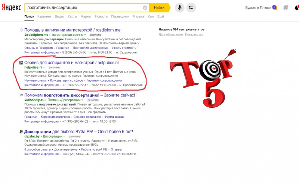The width and height of the screenshot is (299, 183).
Task: Open the bookmarks collection icon
Action: pos(286,8)
